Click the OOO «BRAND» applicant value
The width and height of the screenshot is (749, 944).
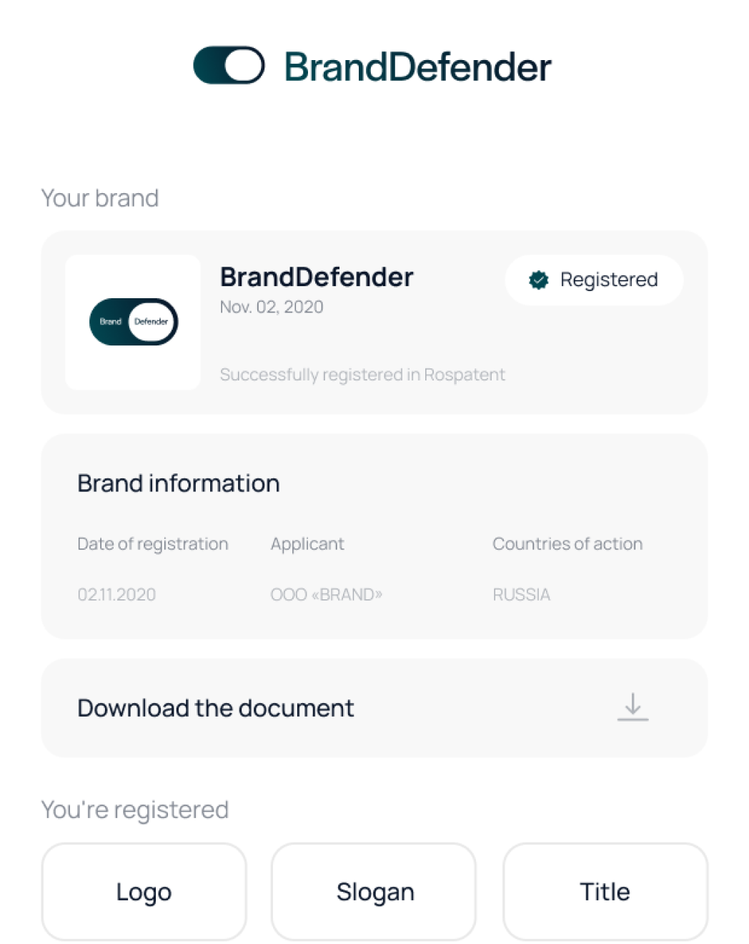tap(326, 594)
